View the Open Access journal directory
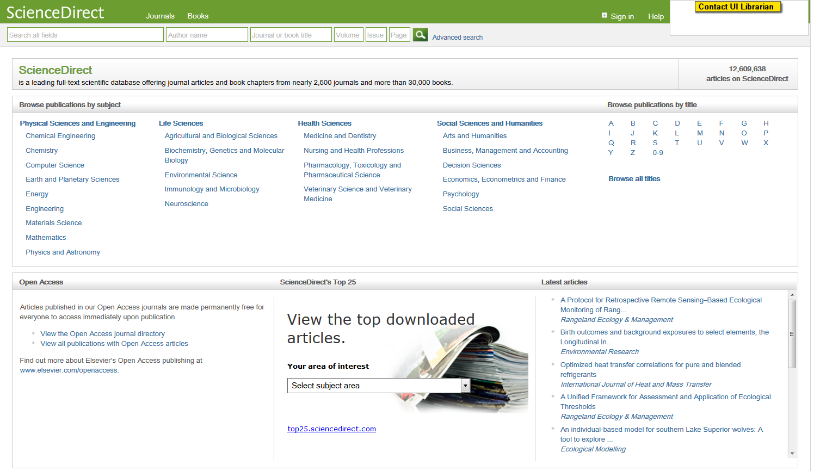Screen dimensions: 820x471 point(102,334)
